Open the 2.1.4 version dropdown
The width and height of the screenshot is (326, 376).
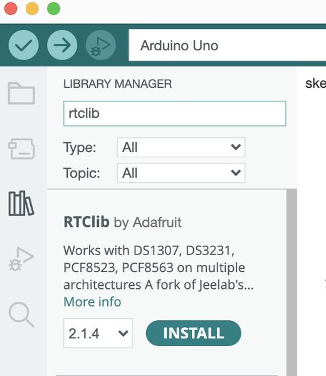click(98, 333)
